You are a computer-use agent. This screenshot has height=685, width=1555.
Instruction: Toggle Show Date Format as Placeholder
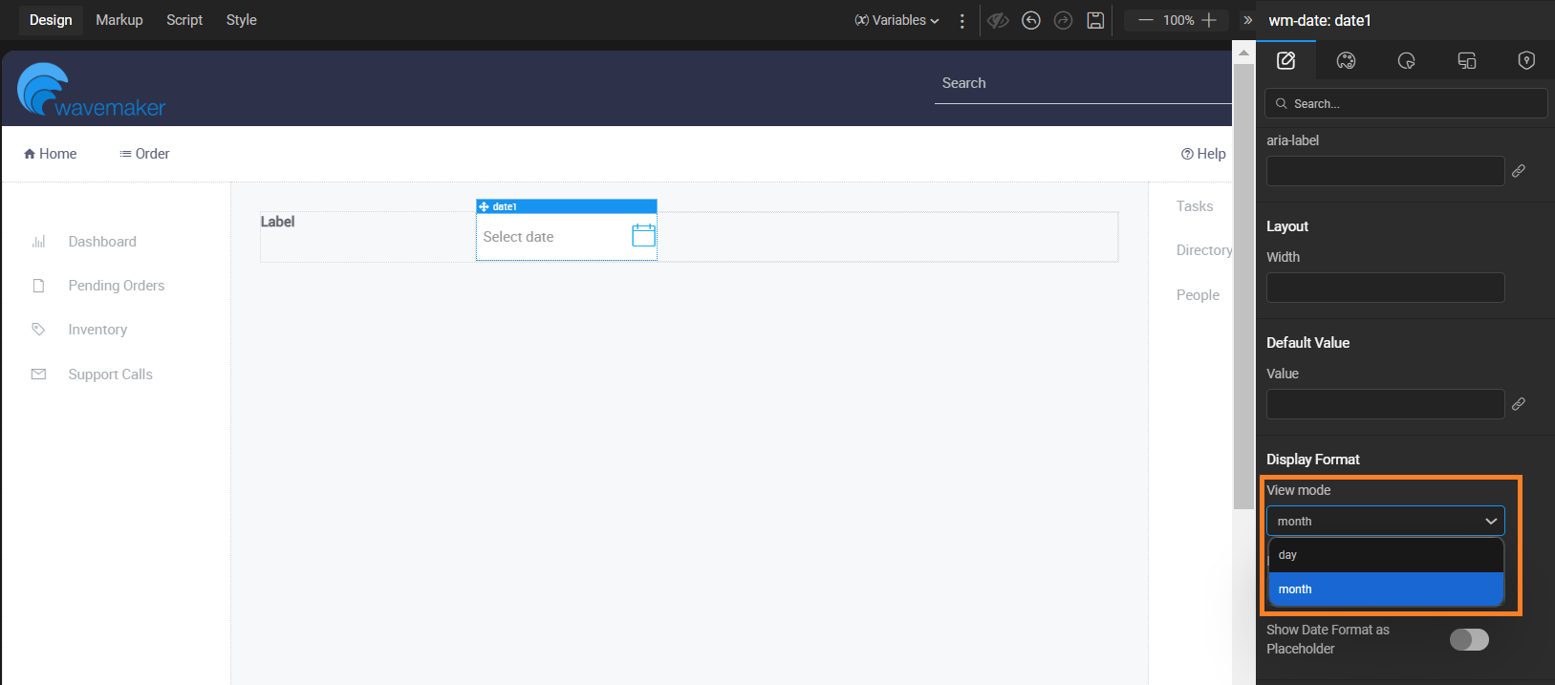tap(1469, 639)
